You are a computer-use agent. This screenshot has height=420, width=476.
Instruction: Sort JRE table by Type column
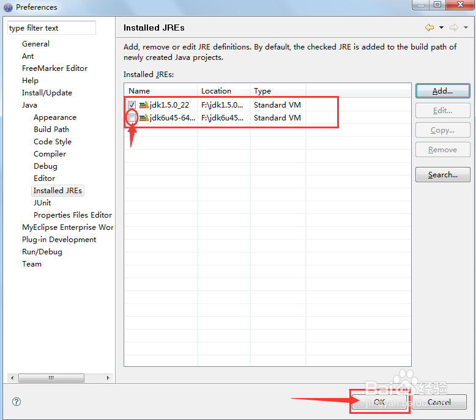[278, 91]
